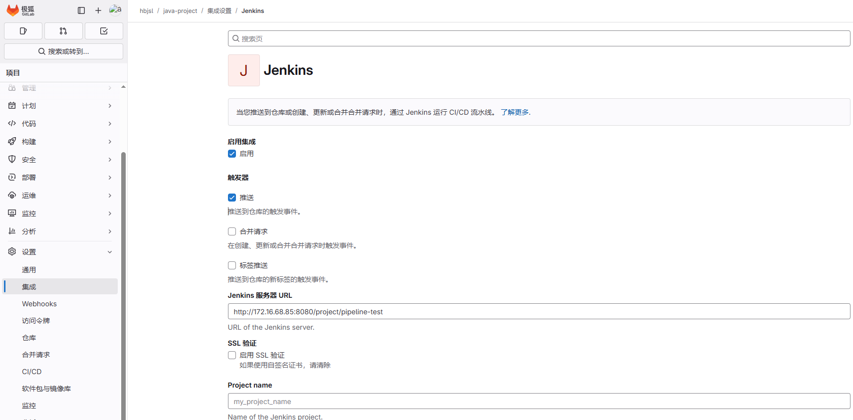Uncheck the 推送 trigger checkbox
The width and height of the screenshot is (853, 420).
232,198
